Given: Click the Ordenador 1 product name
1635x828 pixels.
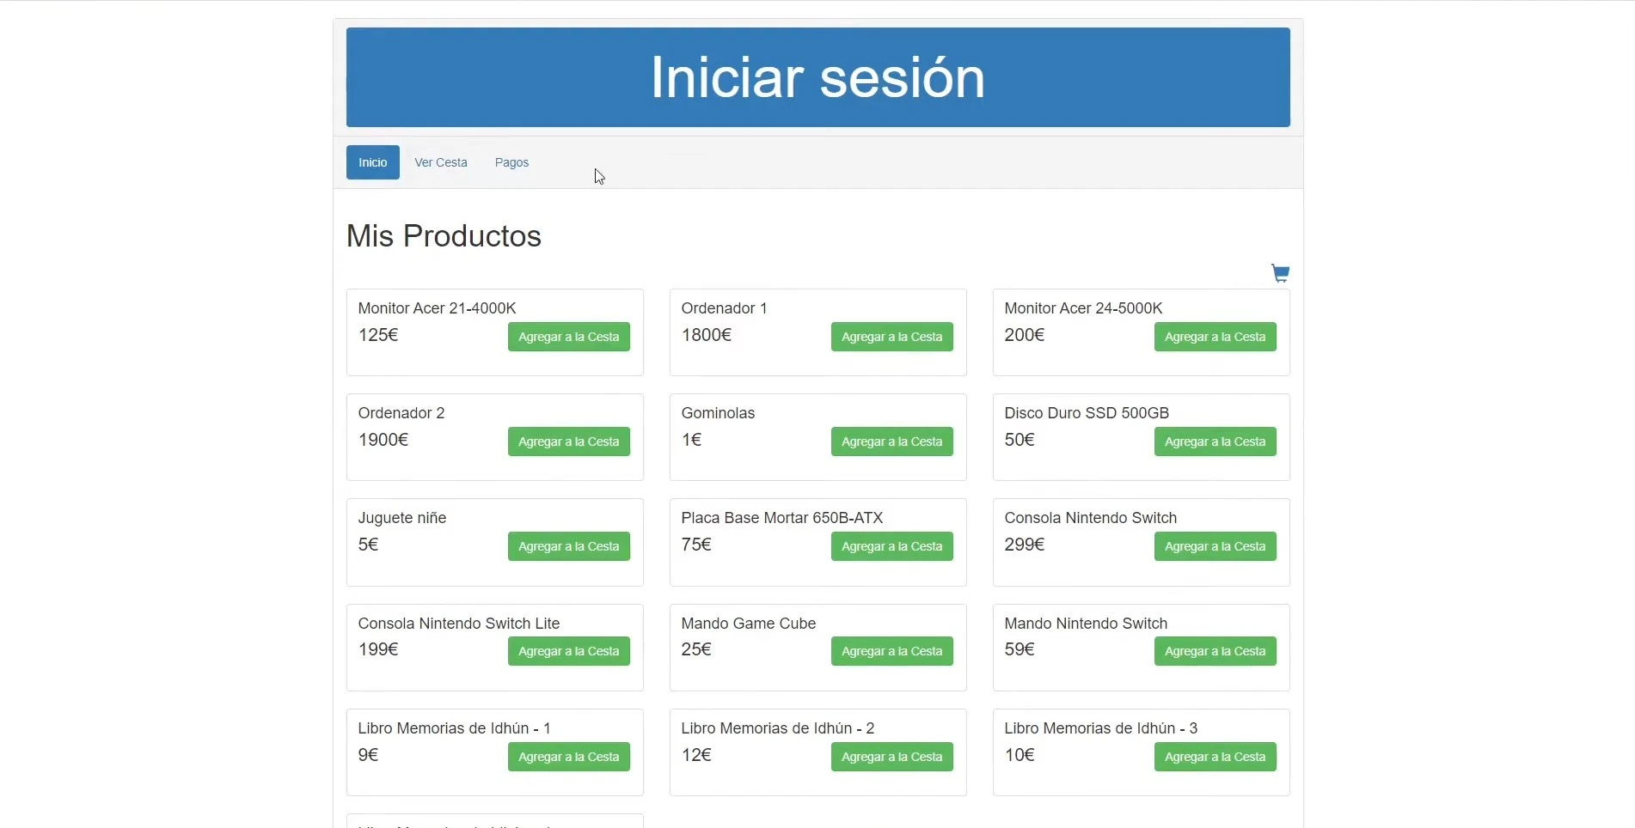Looking at the screenshot, I should tap(724, 308).
